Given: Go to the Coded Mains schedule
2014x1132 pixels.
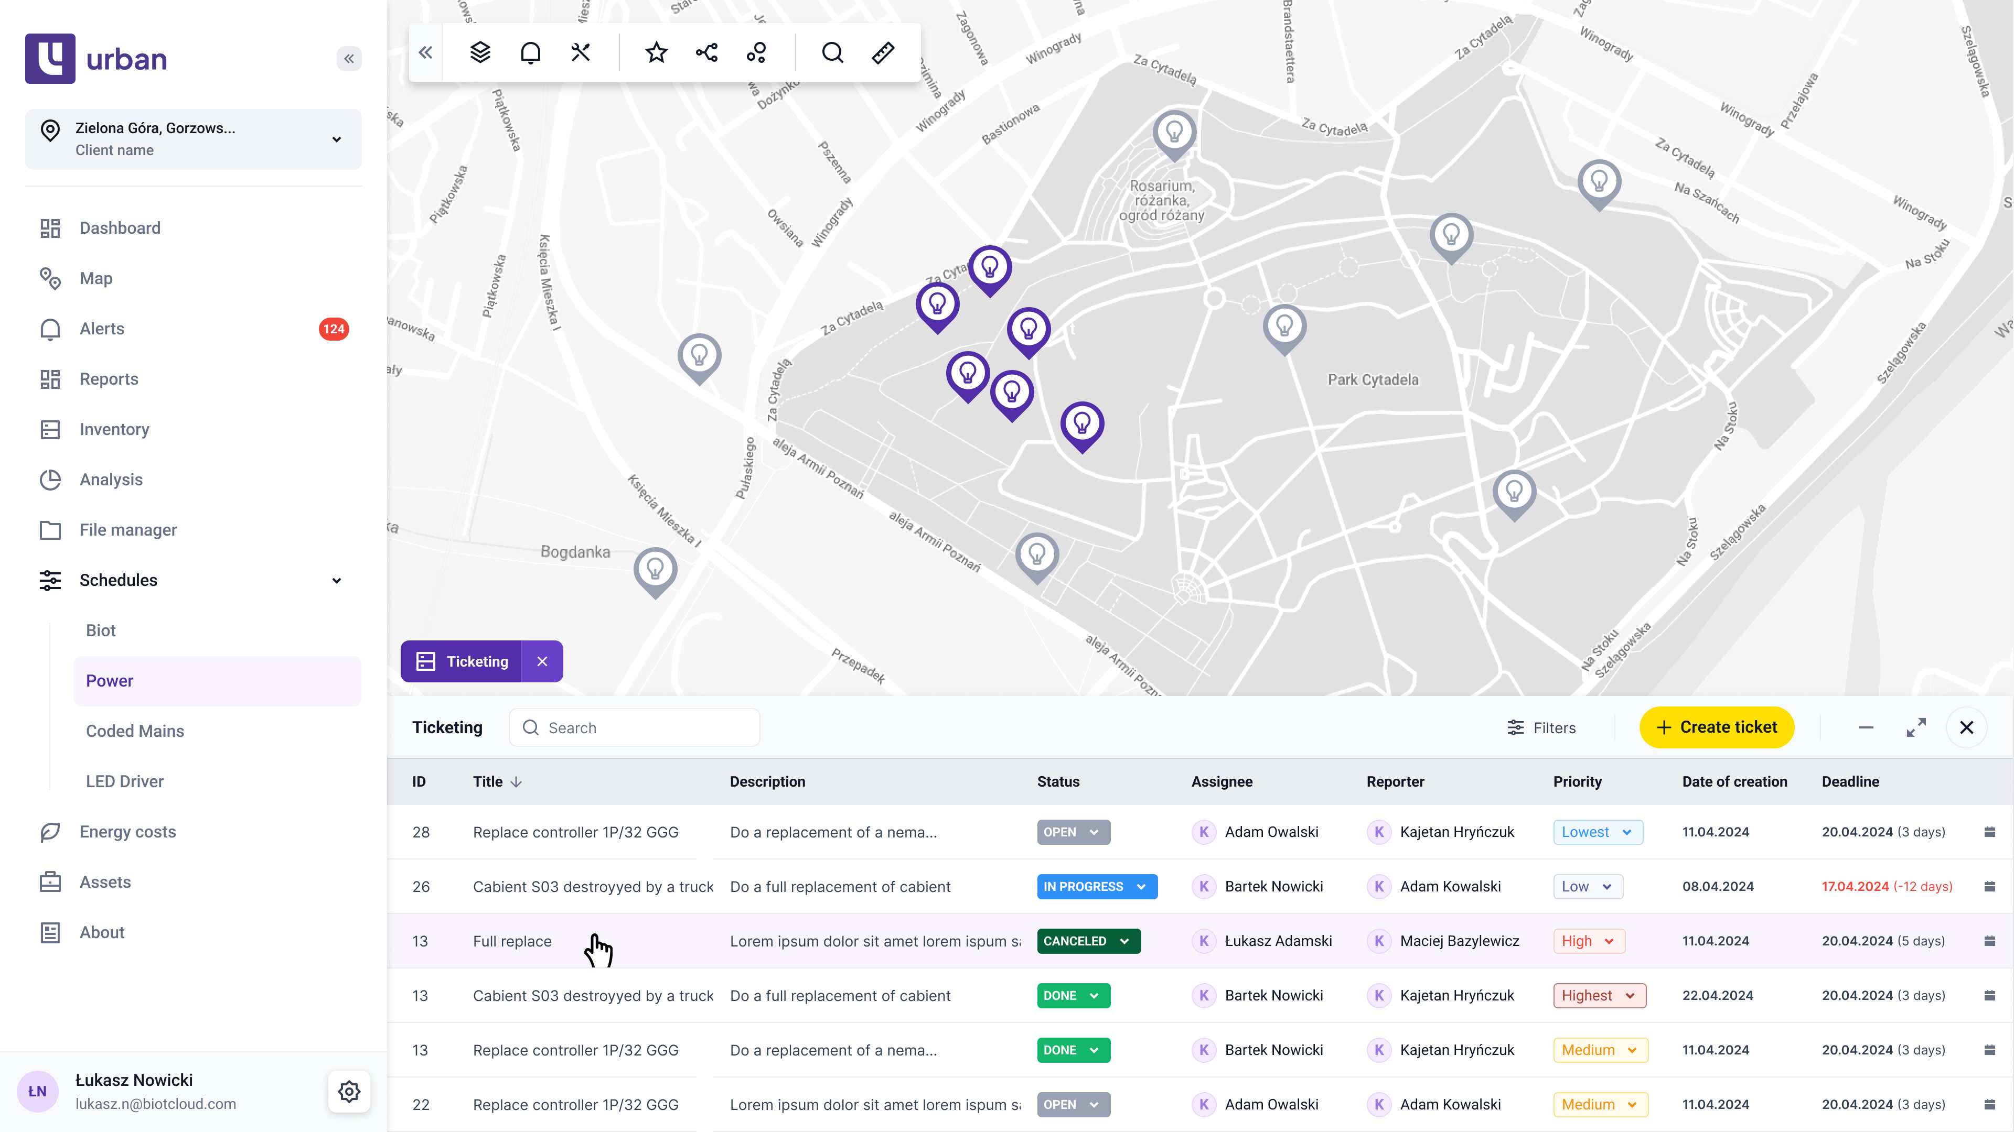Looking at the screenshot, I should 134,731.
